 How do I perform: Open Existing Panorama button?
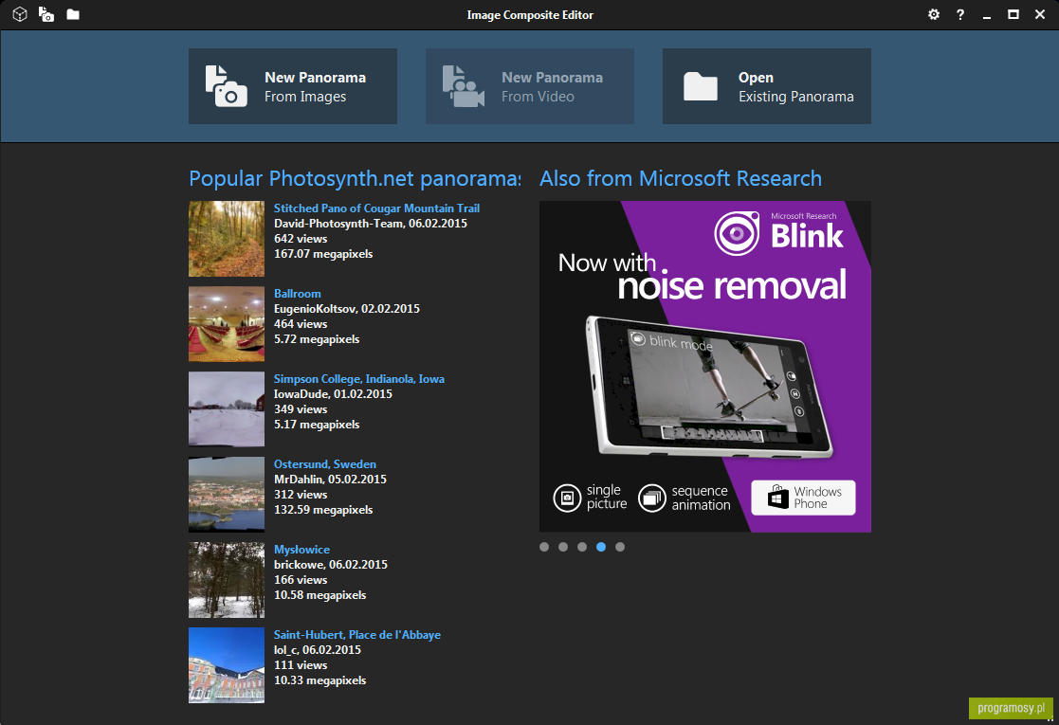coord(767,85)
